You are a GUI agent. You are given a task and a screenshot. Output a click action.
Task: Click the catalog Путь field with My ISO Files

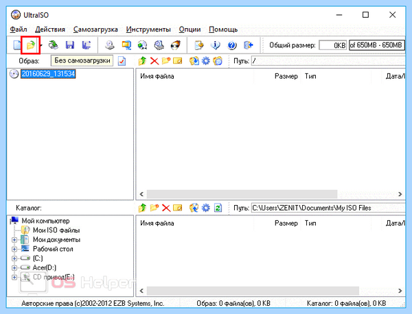click(328, 208)
